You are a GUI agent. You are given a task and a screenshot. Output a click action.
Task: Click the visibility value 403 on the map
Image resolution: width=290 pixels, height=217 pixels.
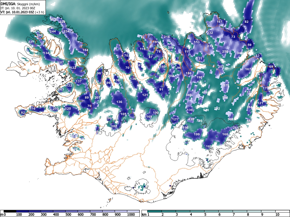click(73, 136)
